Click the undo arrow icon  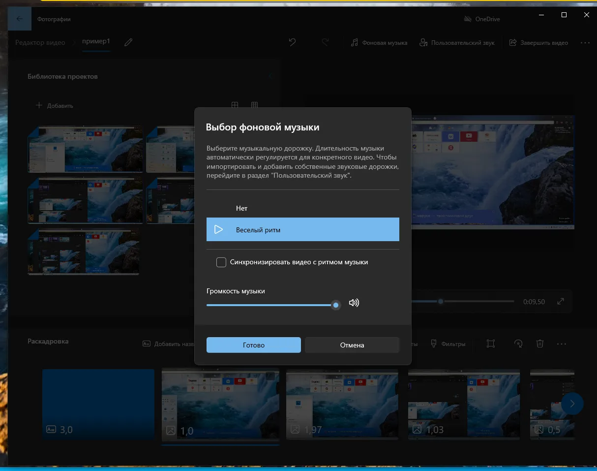(x=292, y=43)
